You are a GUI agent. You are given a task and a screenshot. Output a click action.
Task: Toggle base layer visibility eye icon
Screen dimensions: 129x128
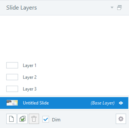(x=121, y=103)
